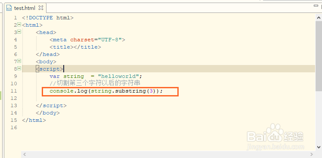Click line number 1 in the gutter
This screenshot has width=322, height=158.
[15, 18]
